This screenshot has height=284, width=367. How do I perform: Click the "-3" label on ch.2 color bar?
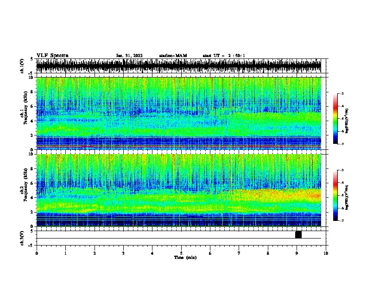pos(342,170)
